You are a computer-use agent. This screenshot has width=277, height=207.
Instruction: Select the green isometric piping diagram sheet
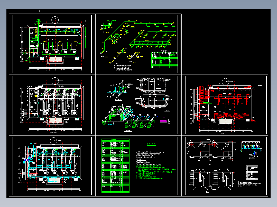tap(140, 44)
